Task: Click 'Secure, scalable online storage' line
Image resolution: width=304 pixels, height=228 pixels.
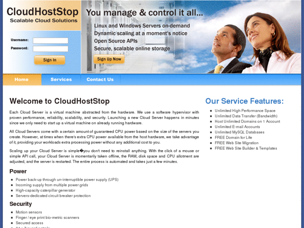Action: [x=132, y=49]
